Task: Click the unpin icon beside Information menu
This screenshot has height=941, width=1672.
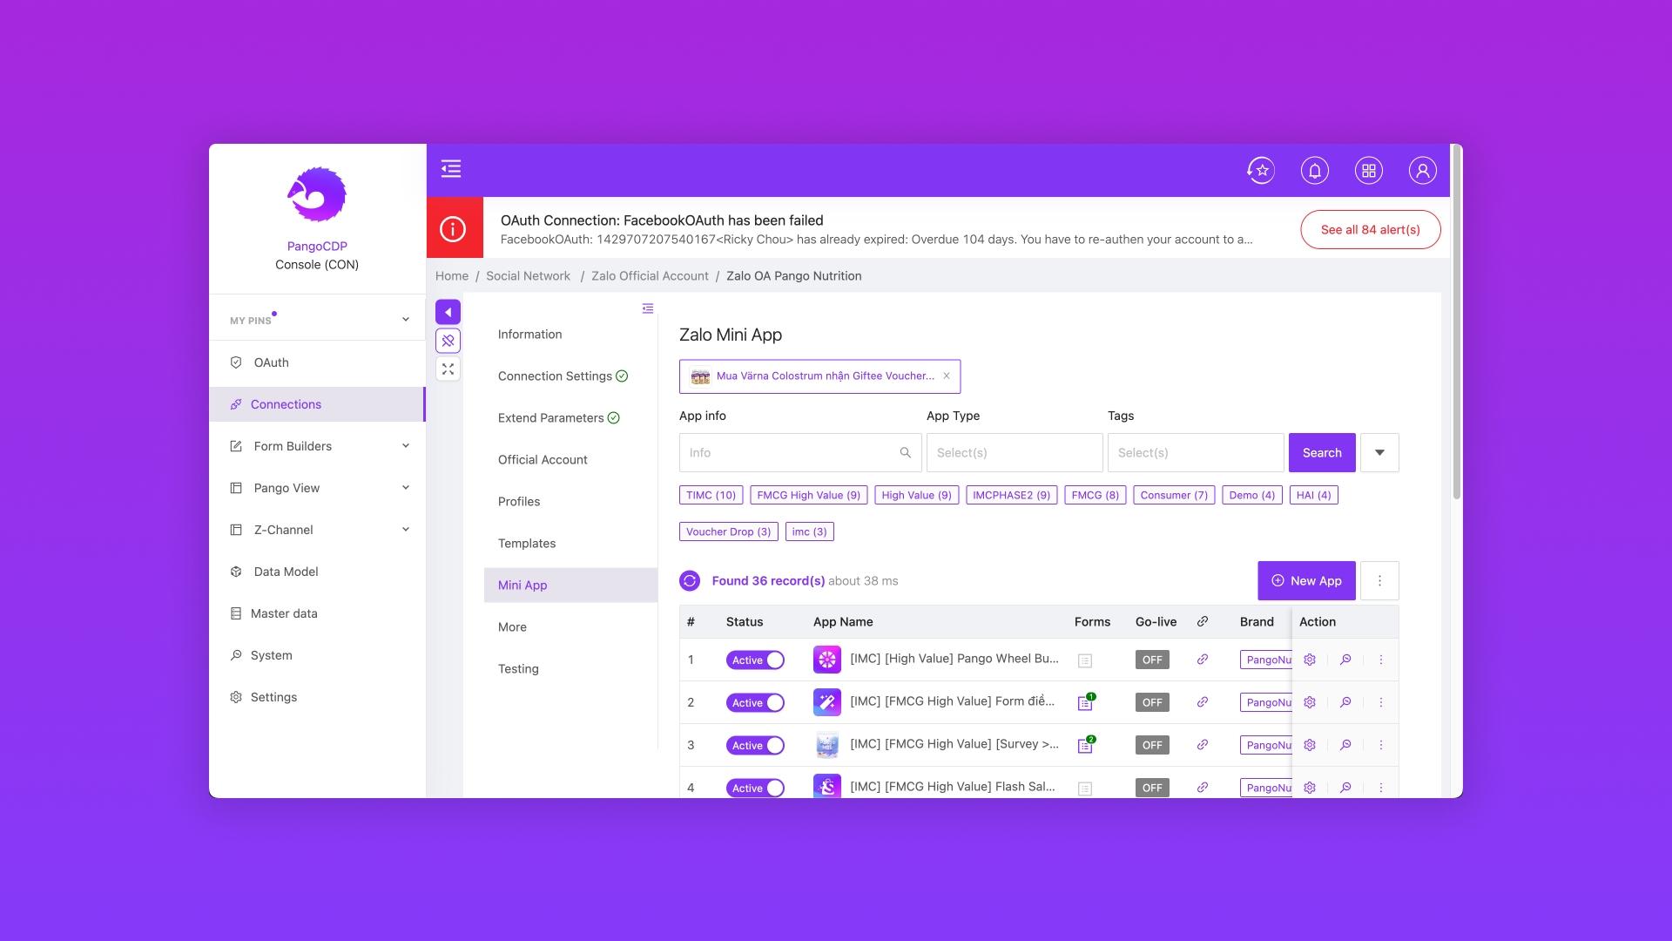Action: tap(448, 341)
